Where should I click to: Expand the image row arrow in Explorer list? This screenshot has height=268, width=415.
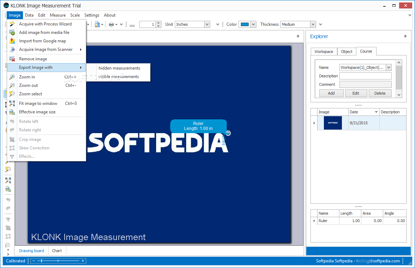(x=314, y=123)
